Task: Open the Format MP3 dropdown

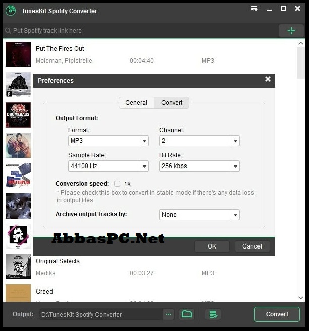Action: (x=109, y=141)
